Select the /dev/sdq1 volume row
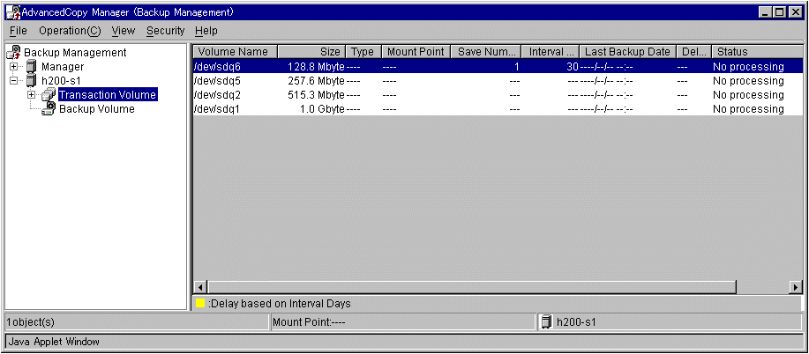 coord(498,108)
